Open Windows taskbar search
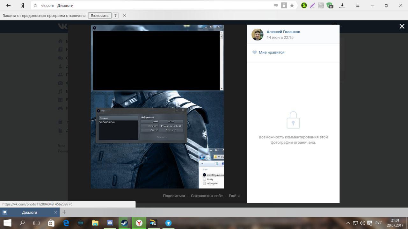Image resolution: width=408 pixels, height=229 pixels. click(22, 223)
